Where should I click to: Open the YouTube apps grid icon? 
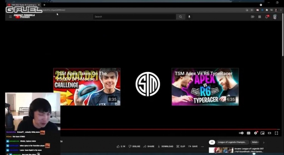(259, 17)
